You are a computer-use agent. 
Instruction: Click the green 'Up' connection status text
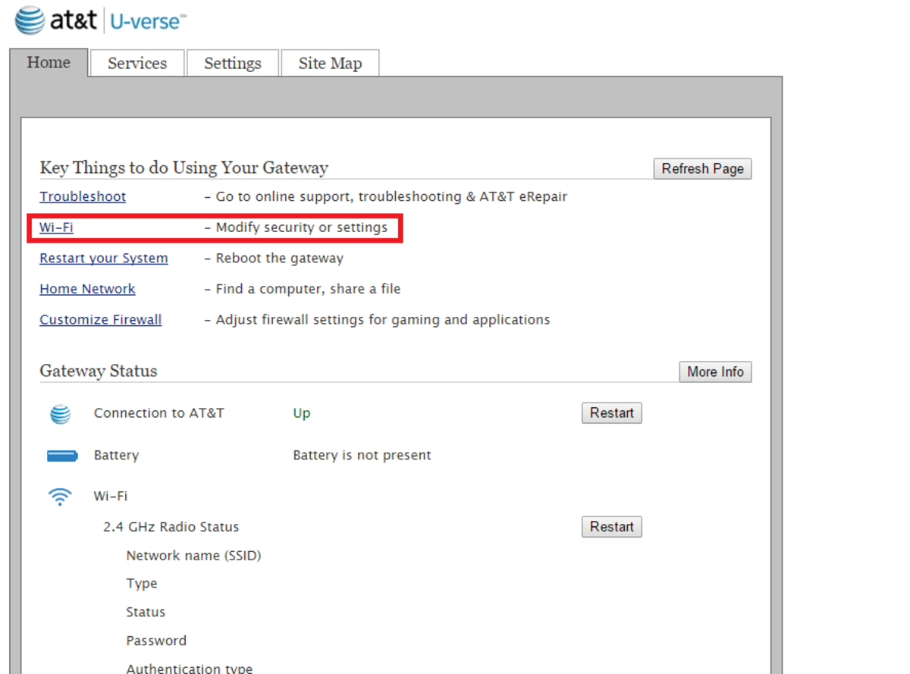302,414
